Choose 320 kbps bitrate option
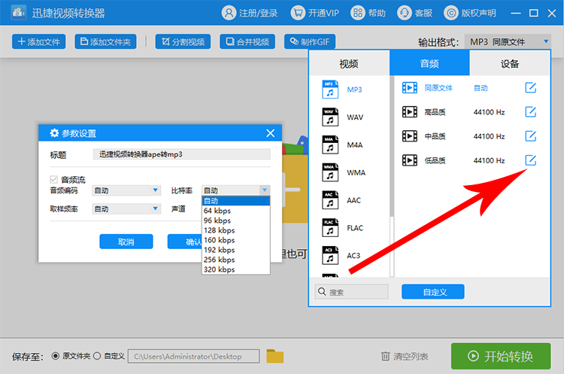This screenshot has height=374, width=564. point(235,269)
